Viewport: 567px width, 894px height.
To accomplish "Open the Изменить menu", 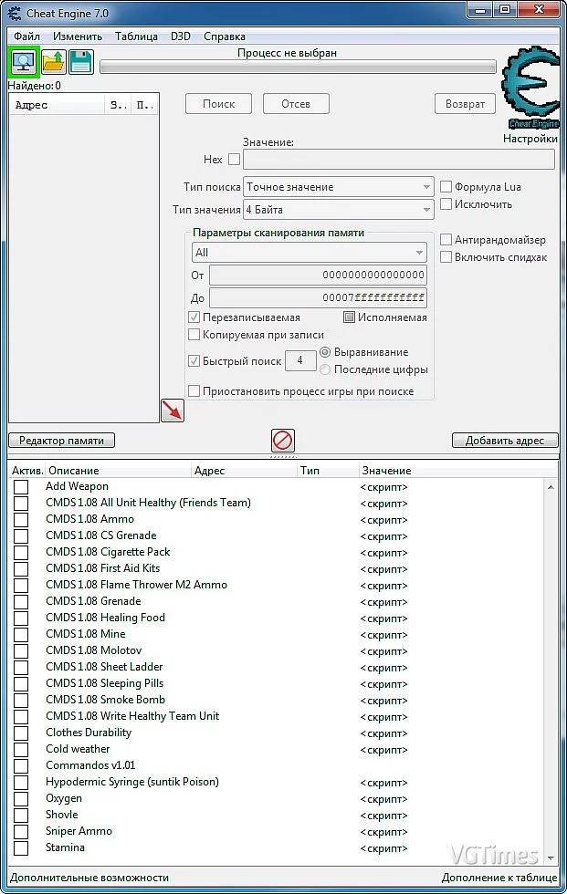I will point(78,36).
